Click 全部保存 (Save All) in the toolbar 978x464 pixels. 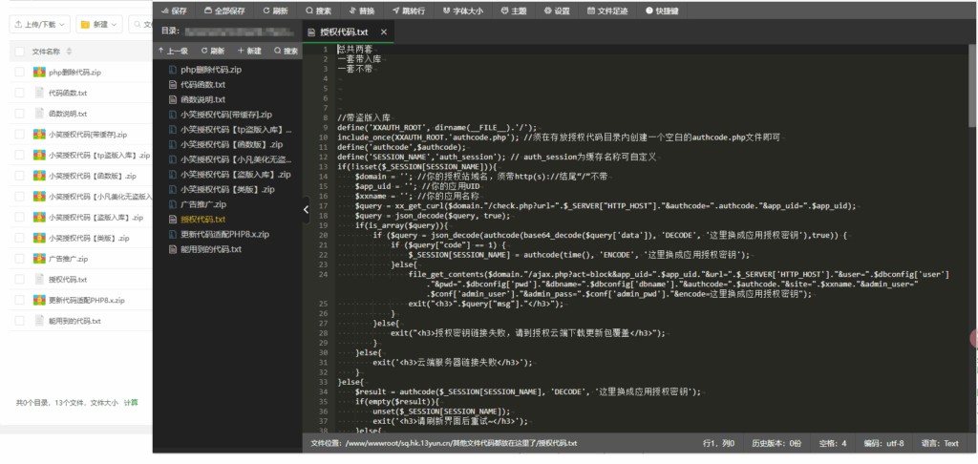[x=223, y=11]
